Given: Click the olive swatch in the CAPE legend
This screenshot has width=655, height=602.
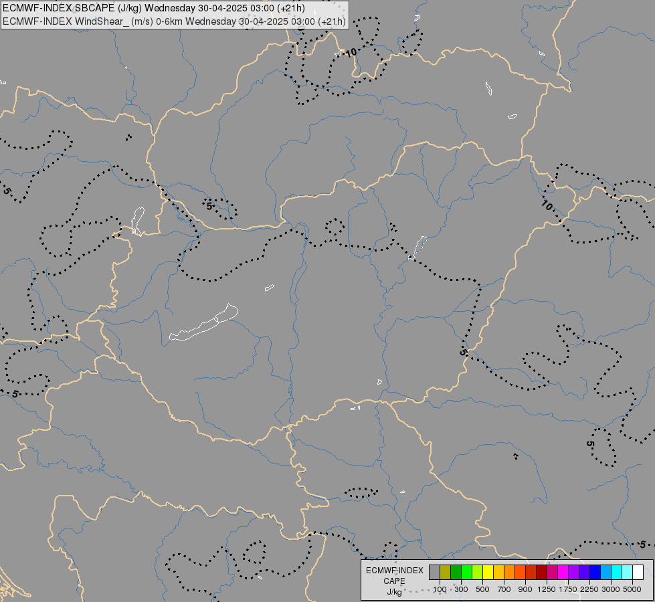Looking at the screenshot, I should pos(446,573).
